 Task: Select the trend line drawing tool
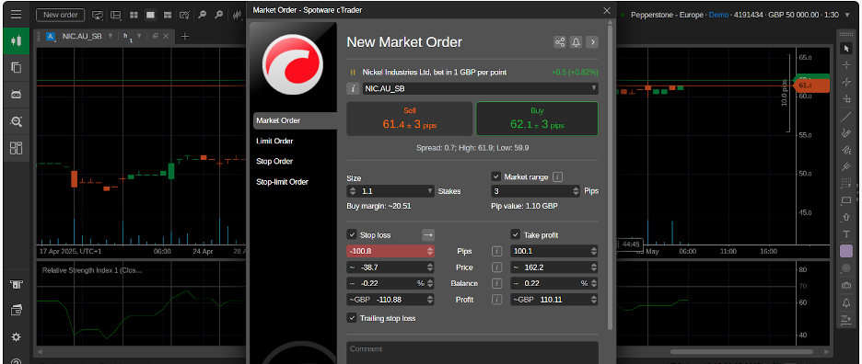pos(846,117)
